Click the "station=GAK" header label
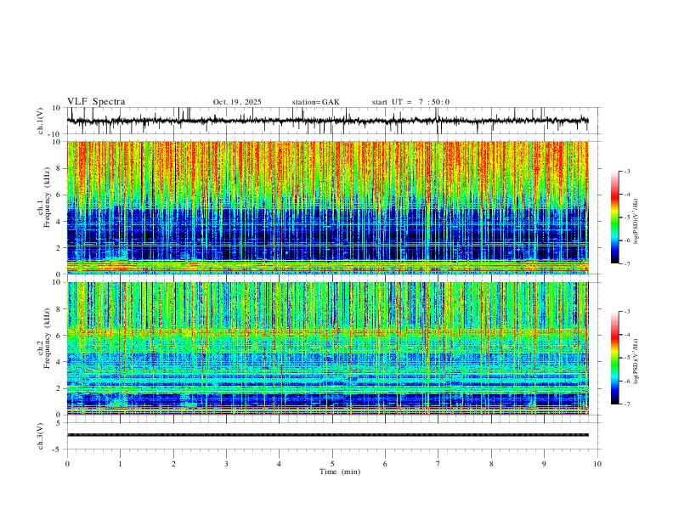Image resolution: width=673 pixels, height=520 pixels. click(315, 102)
